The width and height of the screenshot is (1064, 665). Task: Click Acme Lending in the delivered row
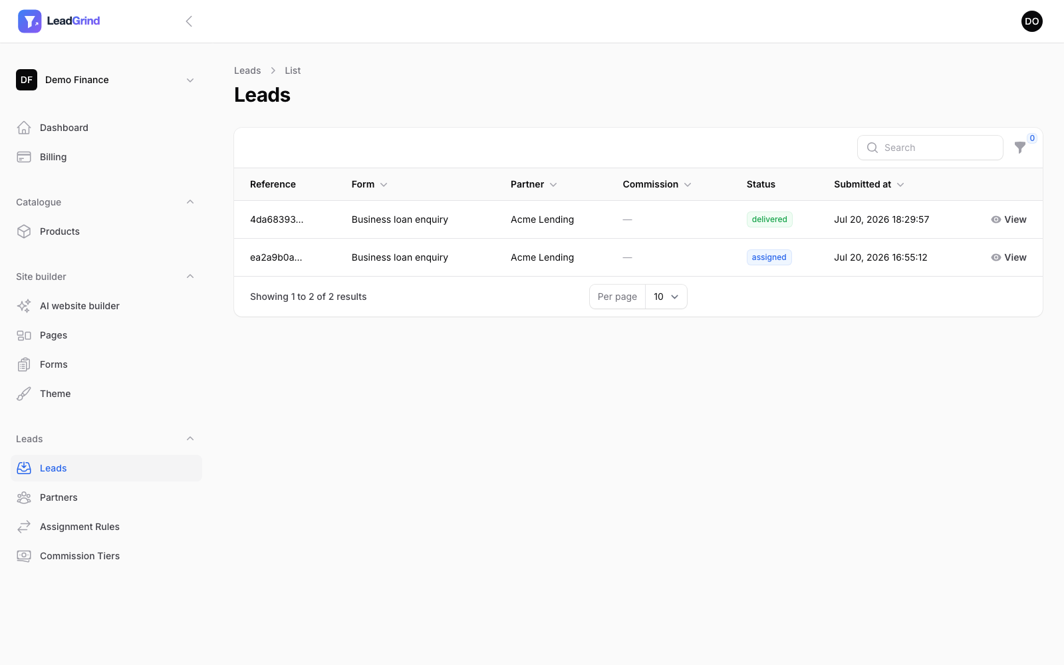coord(542,219)
